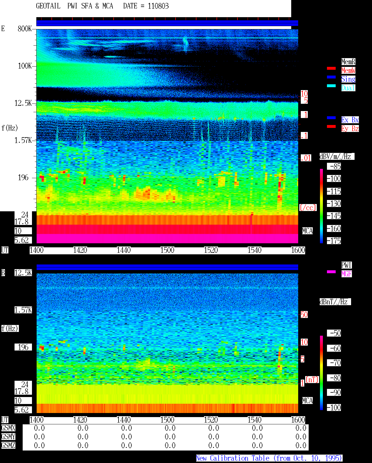Click the GSMX coordinate row label

[8, 428]
